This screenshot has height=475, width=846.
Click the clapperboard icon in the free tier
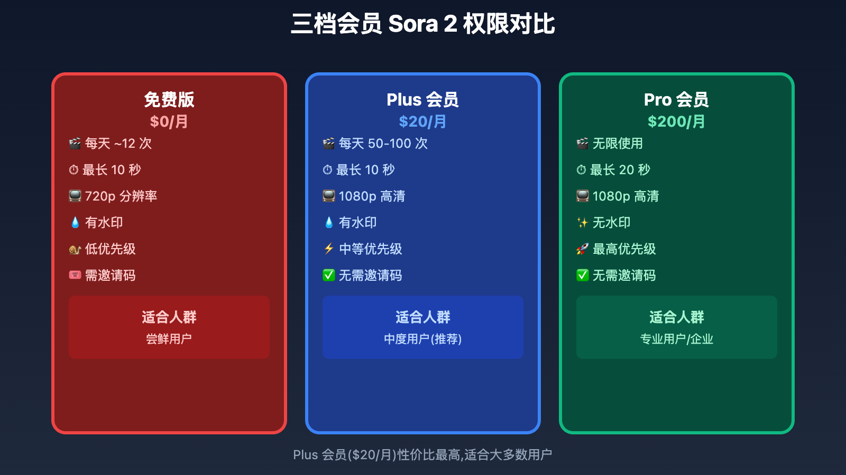click(x=75, y=144)
